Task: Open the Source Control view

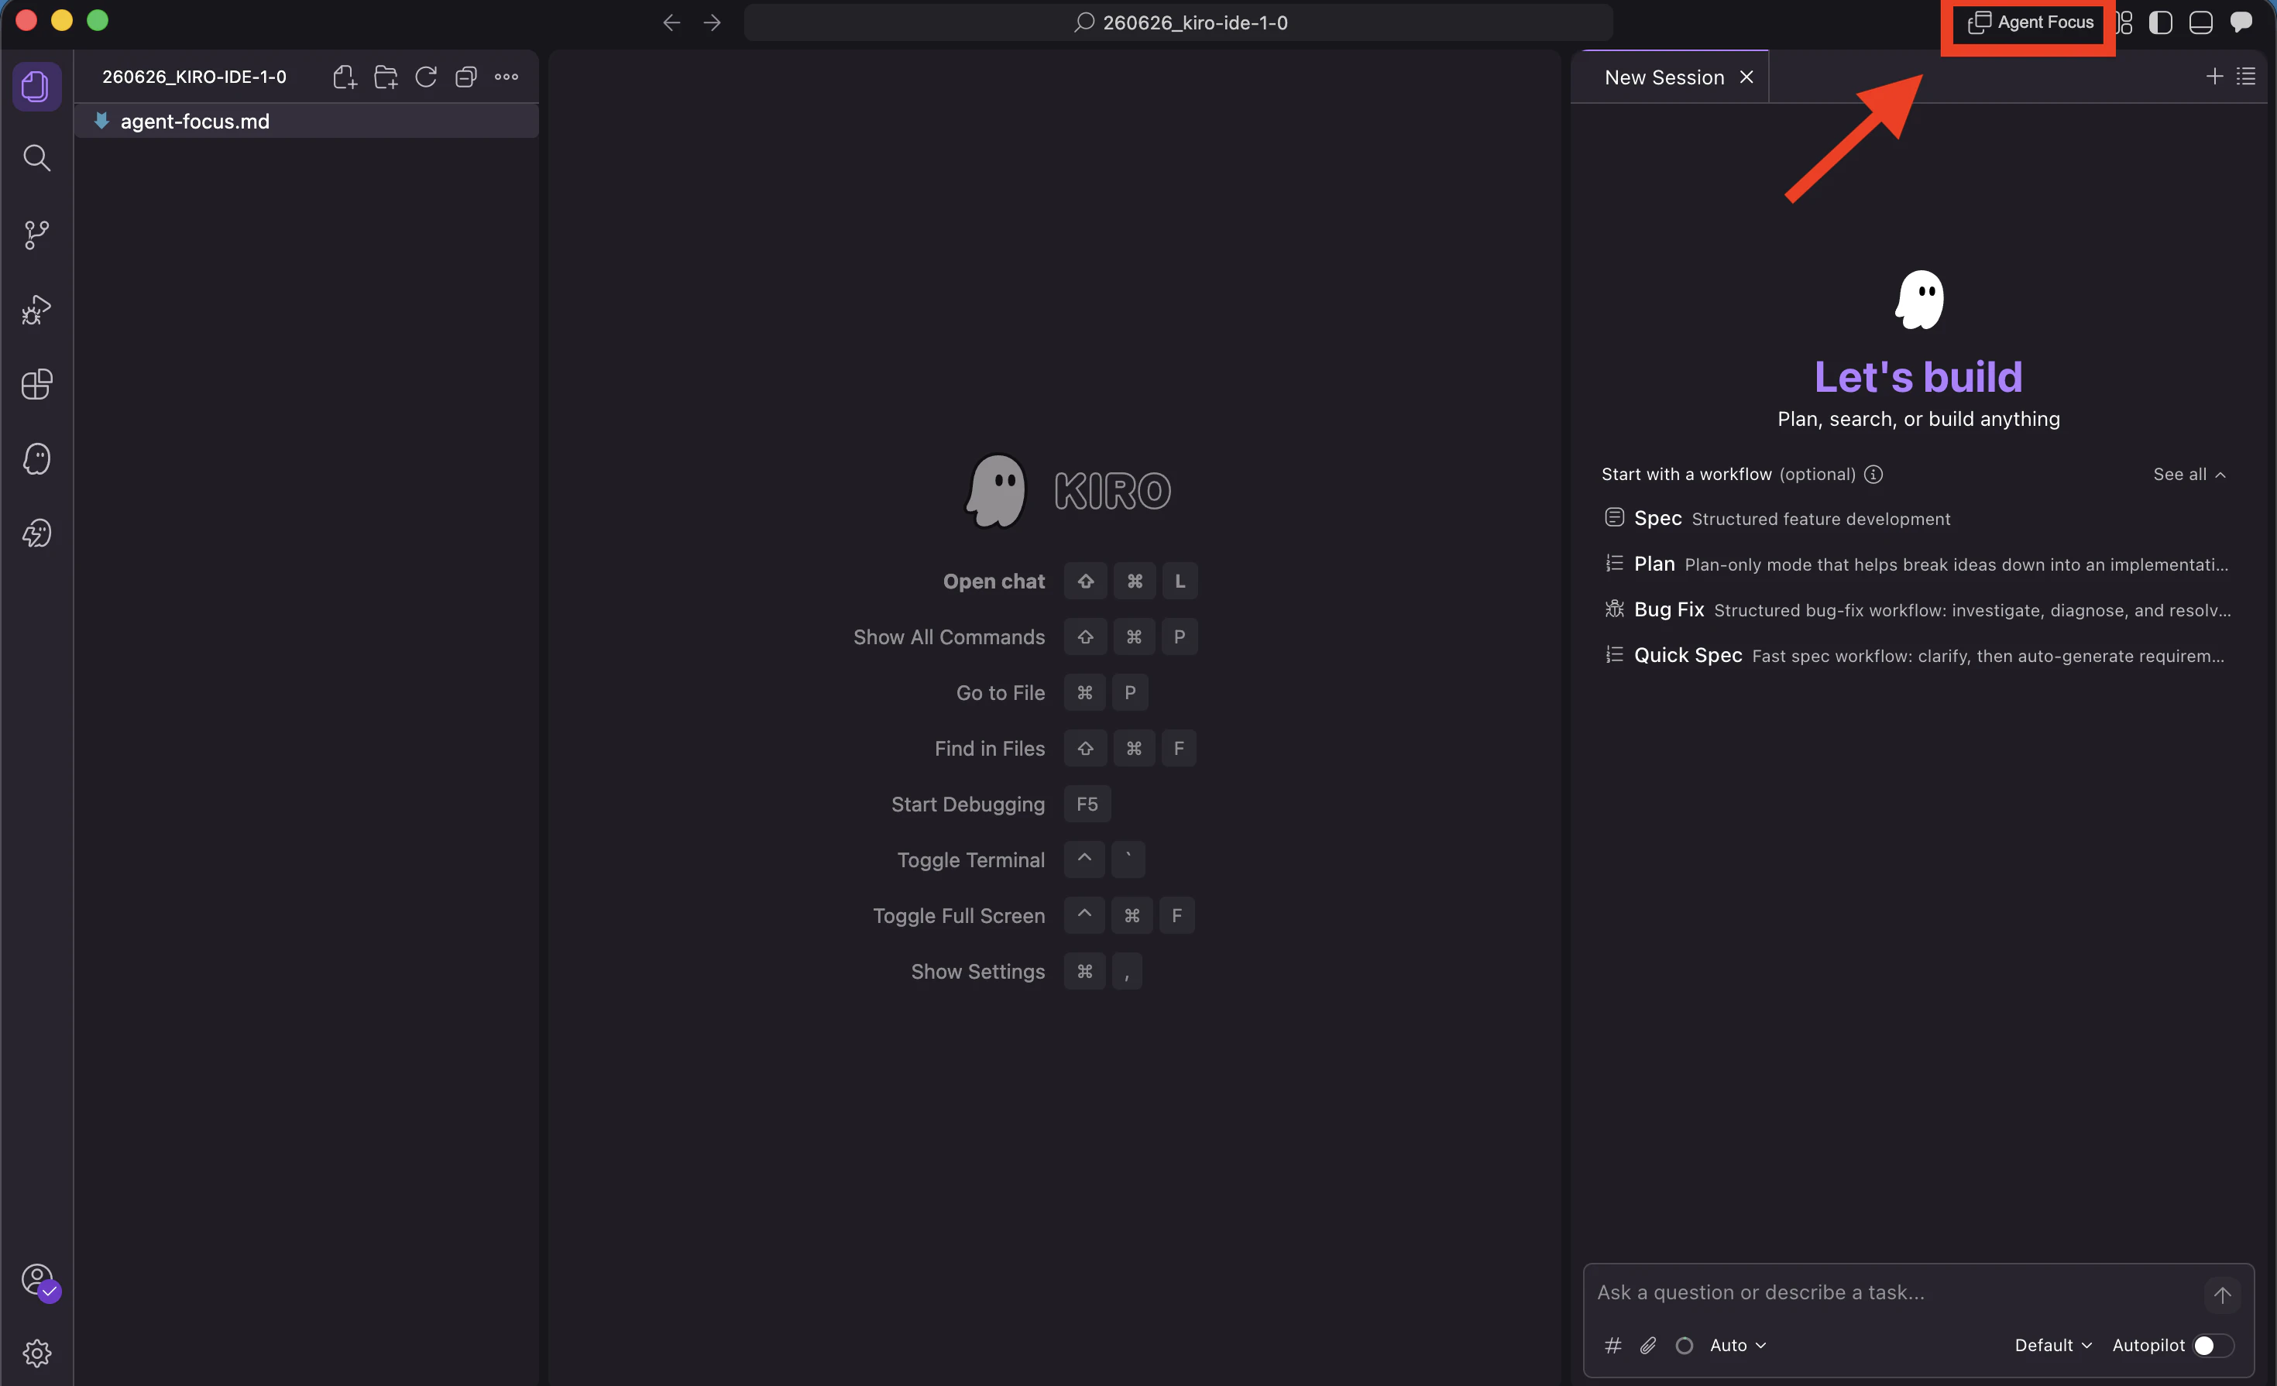Action: click(36, 234)
